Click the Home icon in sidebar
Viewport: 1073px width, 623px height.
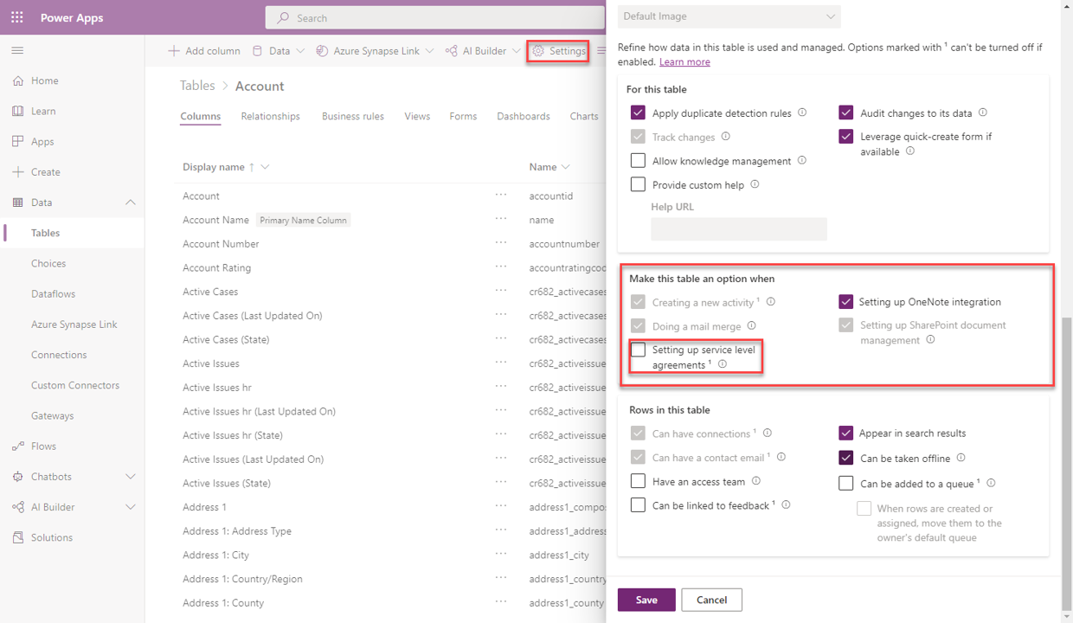click(18, 80)
